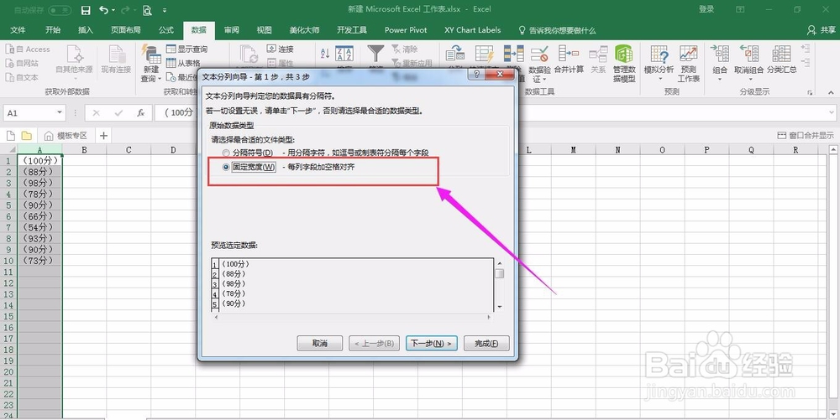Image resolution: width=840 pixels, height=420 pixels.
Task: Open the custom Sort (ZA/AZ) icon
Action: 344,54
